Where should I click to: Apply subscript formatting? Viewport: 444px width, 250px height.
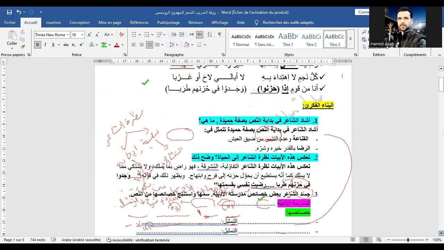coord(74,45)
